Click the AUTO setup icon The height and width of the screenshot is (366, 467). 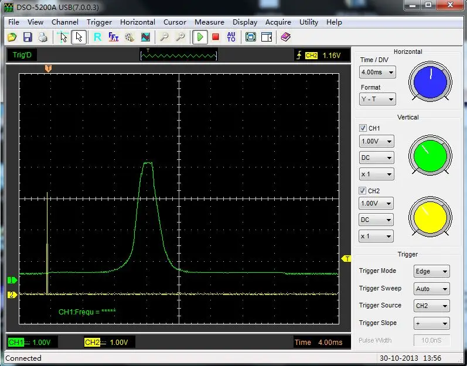coord(231,37)
